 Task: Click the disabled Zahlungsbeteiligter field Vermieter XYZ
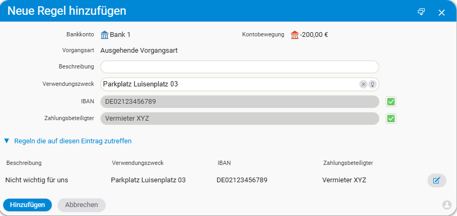click(239, 119)
